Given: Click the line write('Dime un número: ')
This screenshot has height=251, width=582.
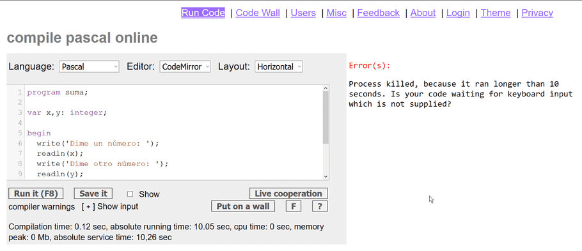Looking at the screenshot, I should click(98, 143).
